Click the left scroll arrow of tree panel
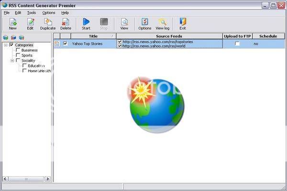Image resolution: width=287 pixels, height=191 pixels. tap(5, 179)
